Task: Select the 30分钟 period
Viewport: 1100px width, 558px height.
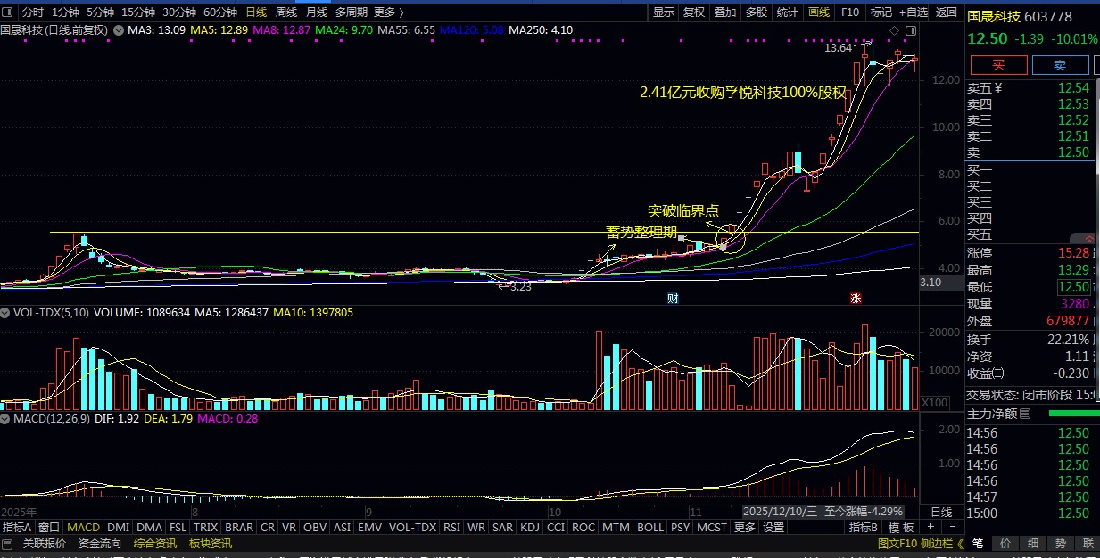Action: coord(179,12)
